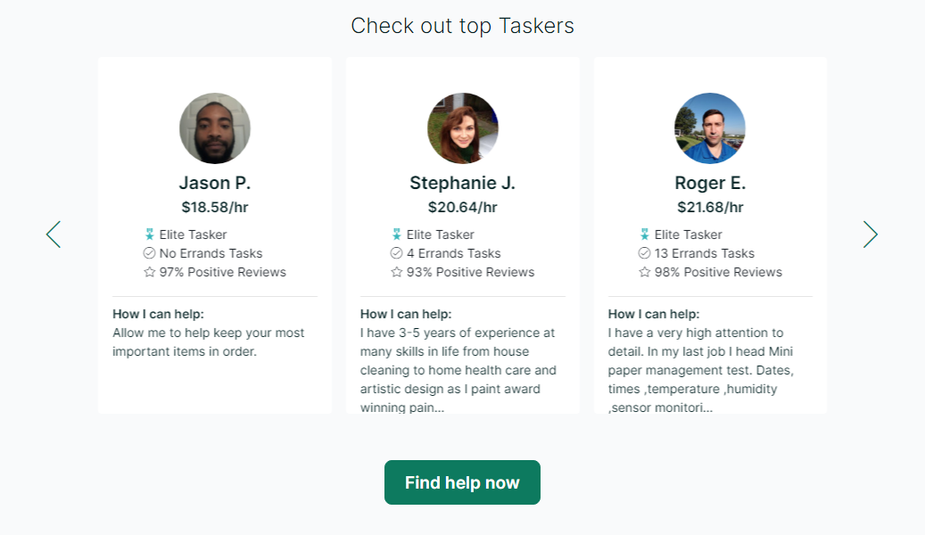Viewport: 925px width, 535px height.
Task: Click Roger E.'s hourly rate of $21.68
Action: pos(709,206)
